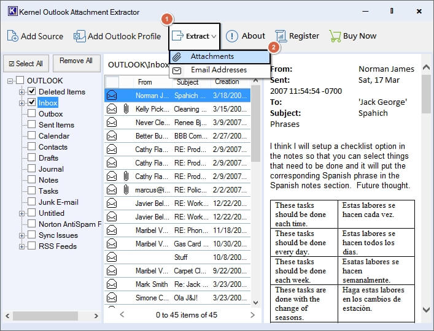
Task: Check the Outbox folder checkbox
Action: point(32,113)
